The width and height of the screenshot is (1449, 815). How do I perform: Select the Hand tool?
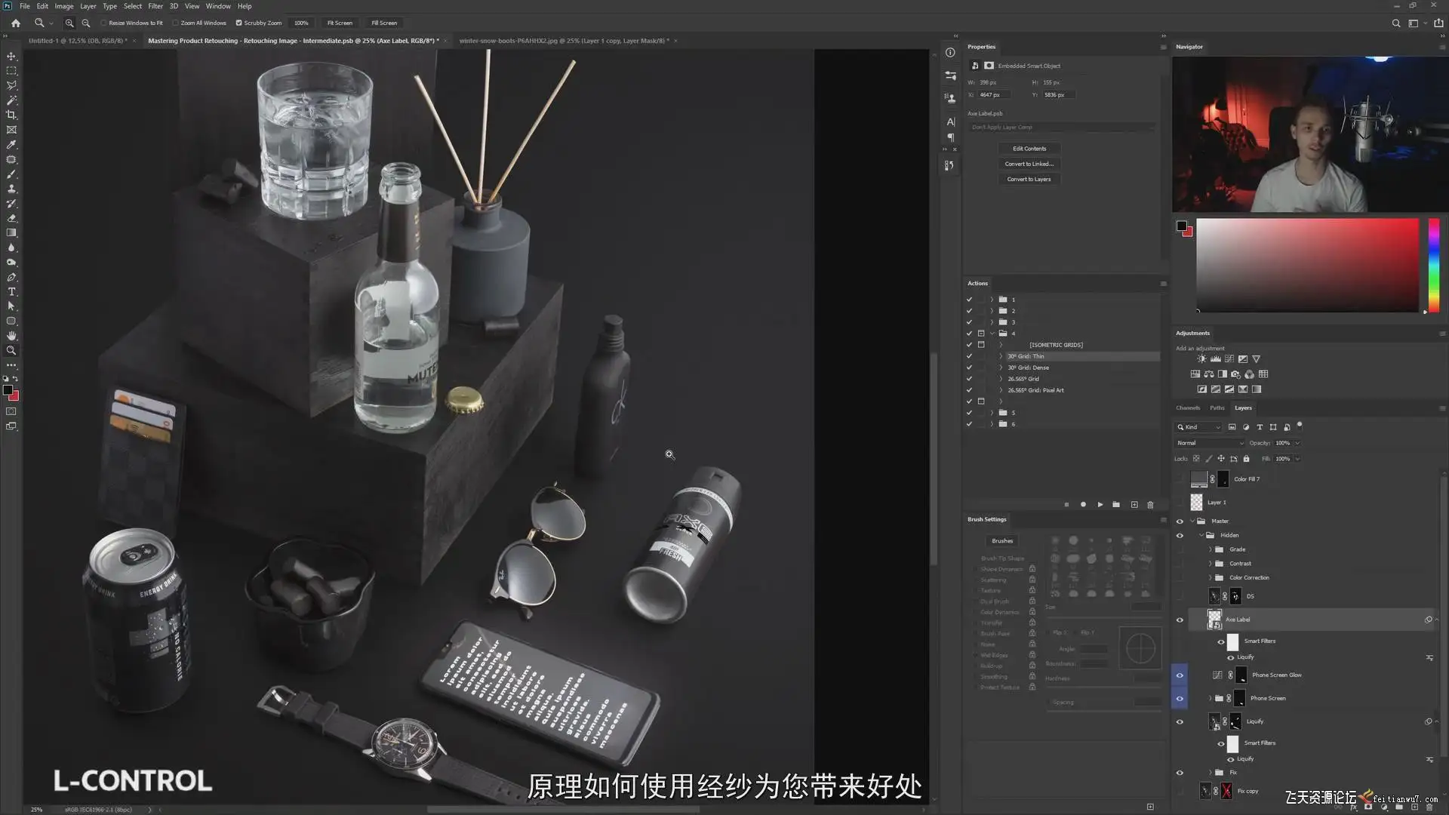(x=11, y=336)
